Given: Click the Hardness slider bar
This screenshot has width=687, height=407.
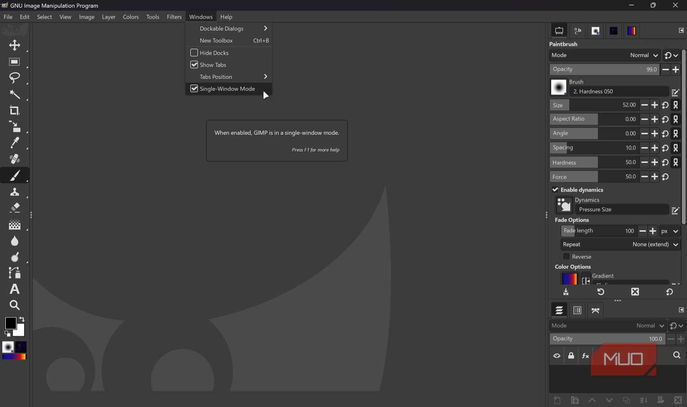Looking at the screenshot, I should pyautogui.click(x=594, y=163).
